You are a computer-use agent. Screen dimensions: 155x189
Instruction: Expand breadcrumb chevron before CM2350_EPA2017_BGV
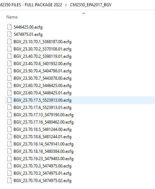(x=66, y=5)
